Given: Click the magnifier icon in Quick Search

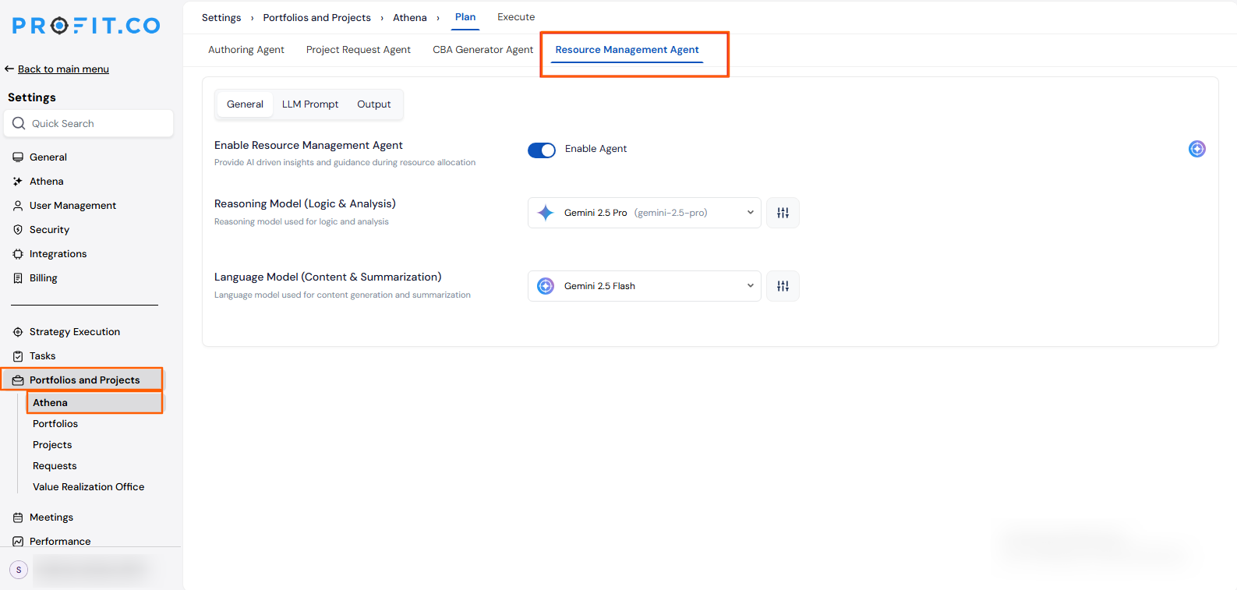Looking at the screenshot, I should pos(19,123).
